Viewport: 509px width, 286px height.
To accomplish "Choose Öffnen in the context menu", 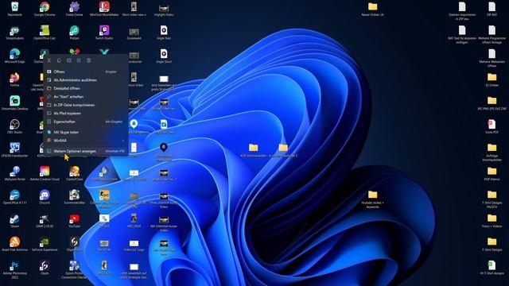I will pos(86,71).
